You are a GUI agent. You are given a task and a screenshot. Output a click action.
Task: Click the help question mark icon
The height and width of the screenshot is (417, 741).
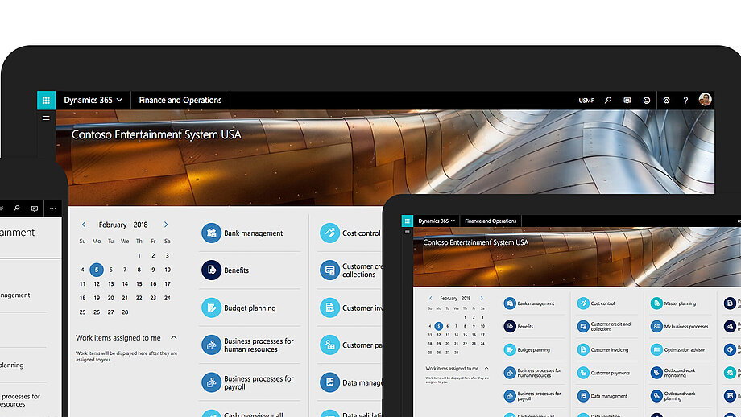coord(685,101)
